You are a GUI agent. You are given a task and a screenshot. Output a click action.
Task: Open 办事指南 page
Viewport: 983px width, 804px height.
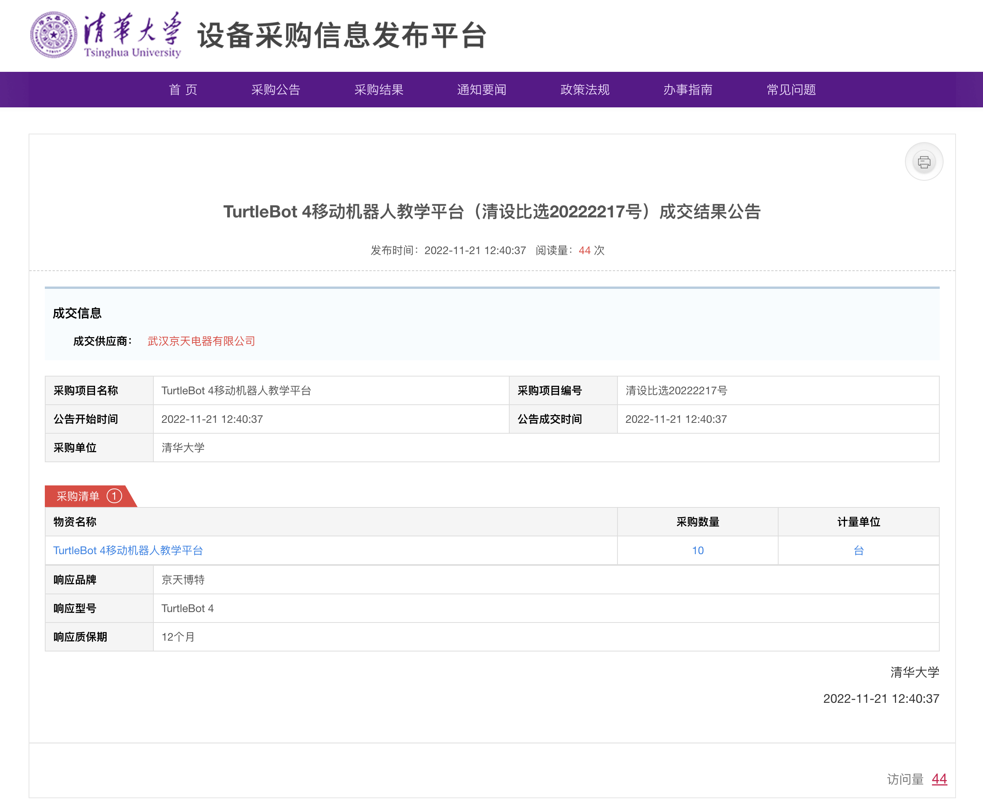[x=688, y=89]
